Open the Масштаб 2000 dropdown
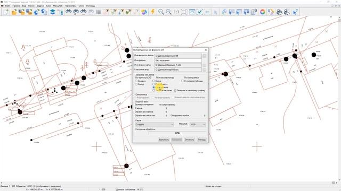This screenshot has width=341, height=191. point(198,125)
